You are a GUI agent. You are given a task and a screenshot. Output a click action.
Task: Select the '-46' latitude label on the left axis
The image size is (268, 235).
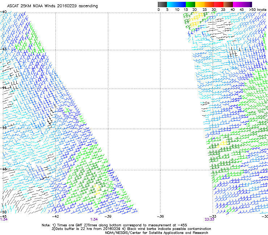click(x=3, y=128)
